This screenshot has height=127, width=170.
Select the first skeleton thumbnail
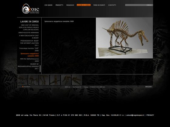[22, 80]
